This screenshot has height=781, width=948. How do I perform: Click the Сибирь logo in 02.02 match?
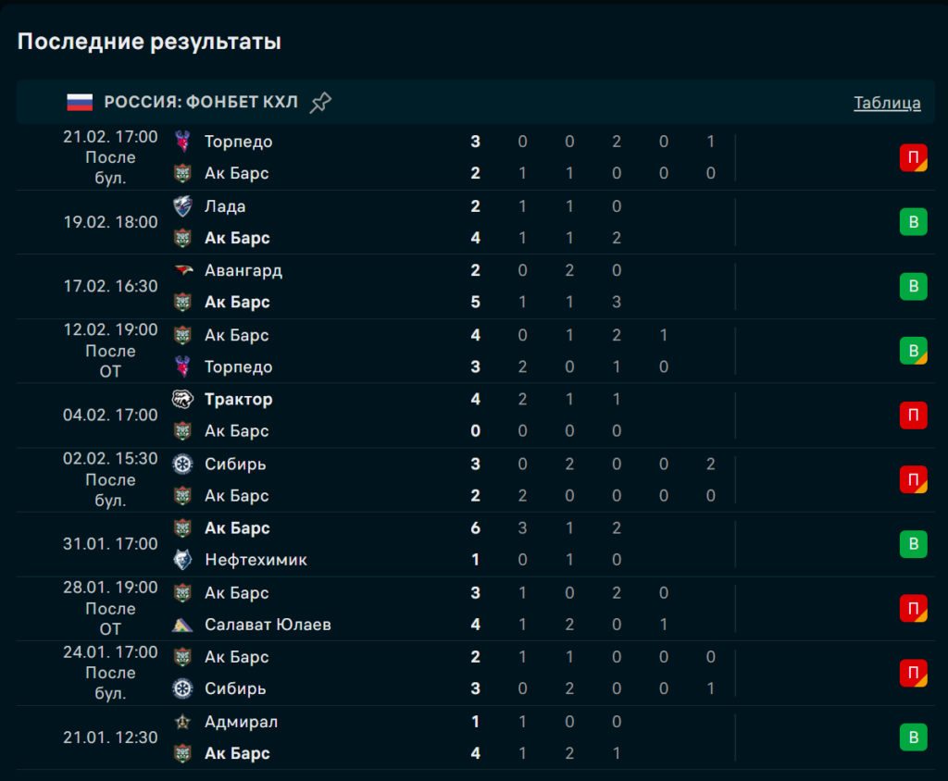pyautogui.click(x=182, y=464)
